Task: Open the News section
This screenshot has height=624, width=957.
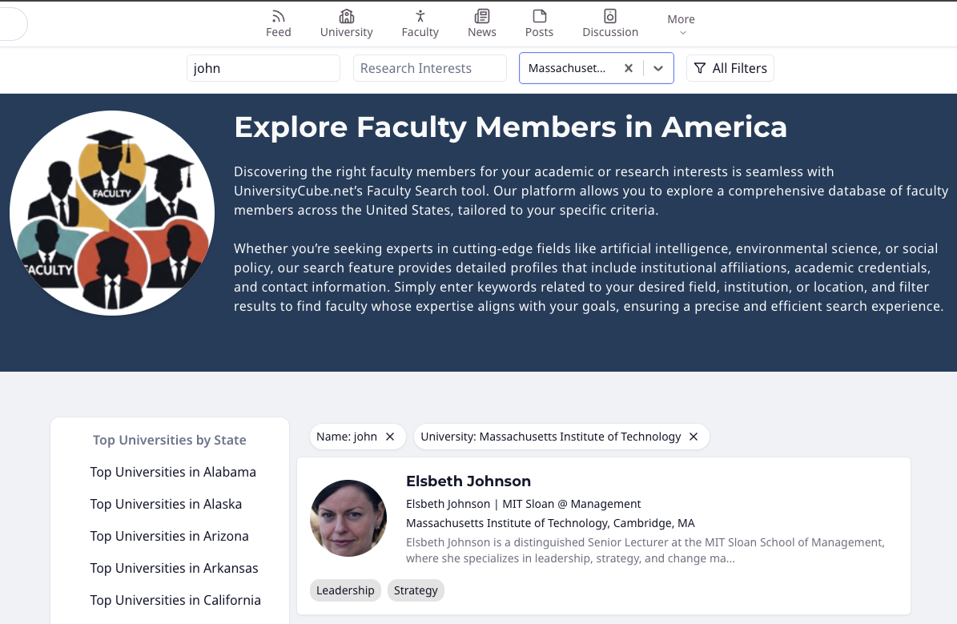Action: [x=481, y=24]
